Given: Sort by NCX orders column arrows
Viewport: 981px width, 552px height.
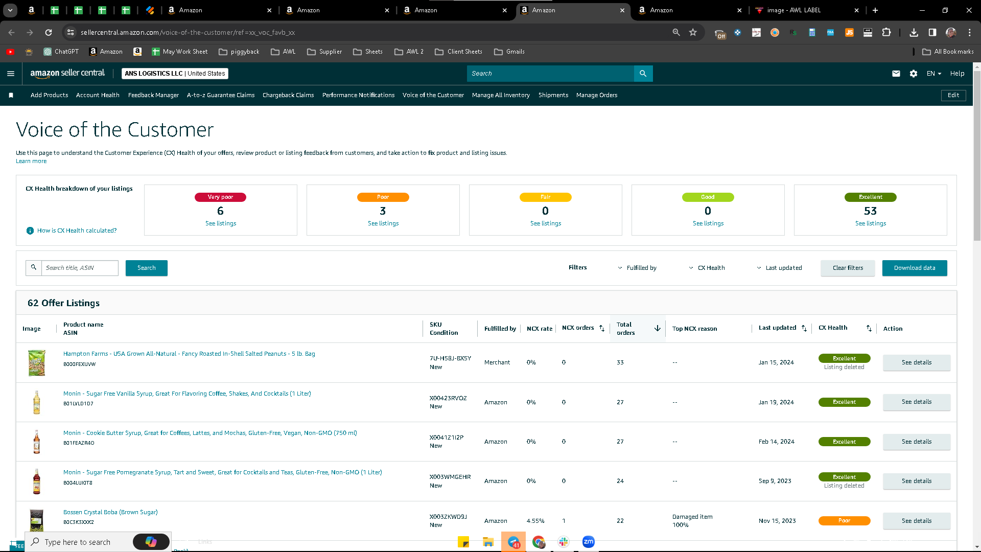Looking at the screenshot, I should 602,328.
